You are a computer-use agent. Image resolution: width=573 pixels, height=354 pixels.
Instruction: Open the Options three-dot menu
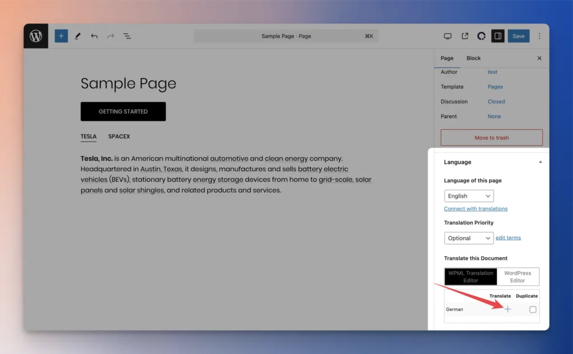539,36
